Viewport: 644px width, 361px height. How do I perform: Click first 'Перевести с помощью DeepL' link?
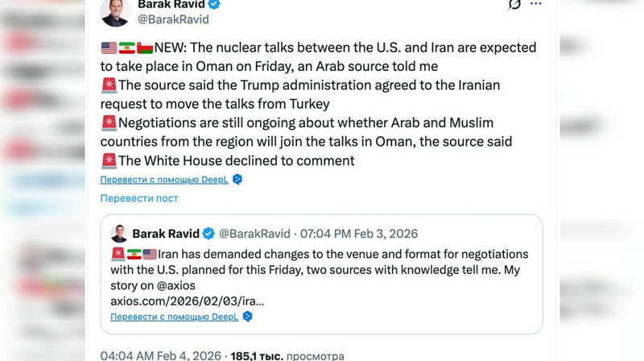tap(164, 180)
